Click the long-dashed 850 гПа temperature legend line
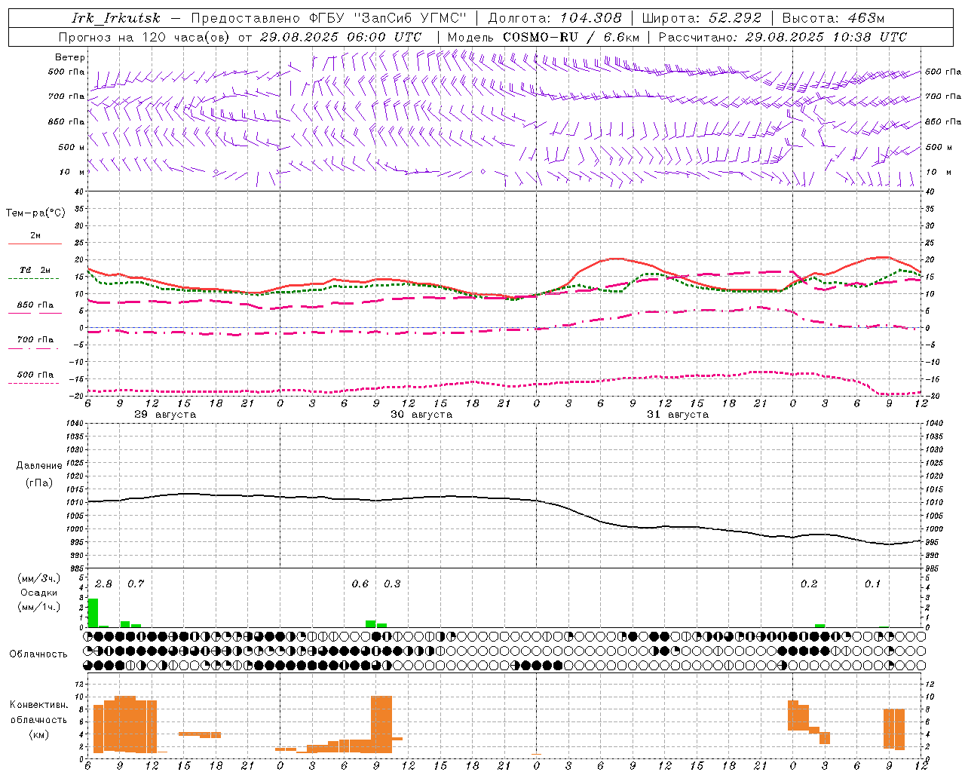The width and height of the screenshot is (965, 772). pos(34,313)
